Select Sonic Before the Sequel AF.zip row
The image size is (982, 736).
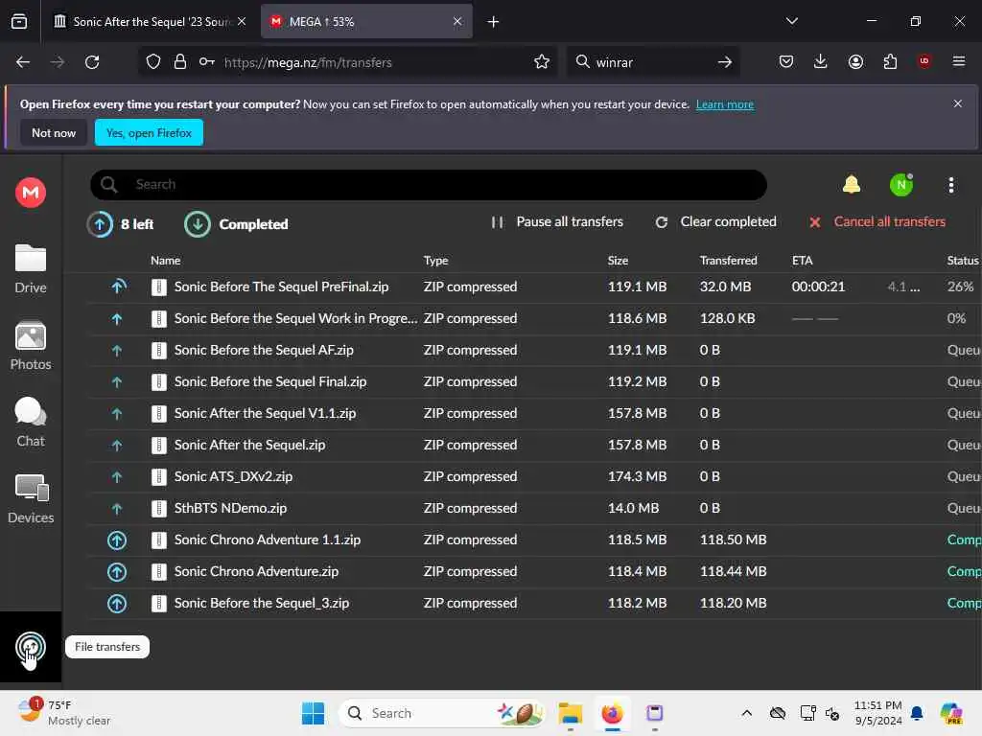pos(533,351)
